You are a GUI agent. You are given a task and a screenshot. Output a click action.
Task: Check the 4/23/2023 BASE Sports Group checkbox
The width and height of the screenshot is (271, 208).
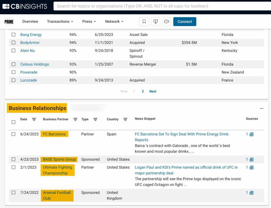point(13,159)
